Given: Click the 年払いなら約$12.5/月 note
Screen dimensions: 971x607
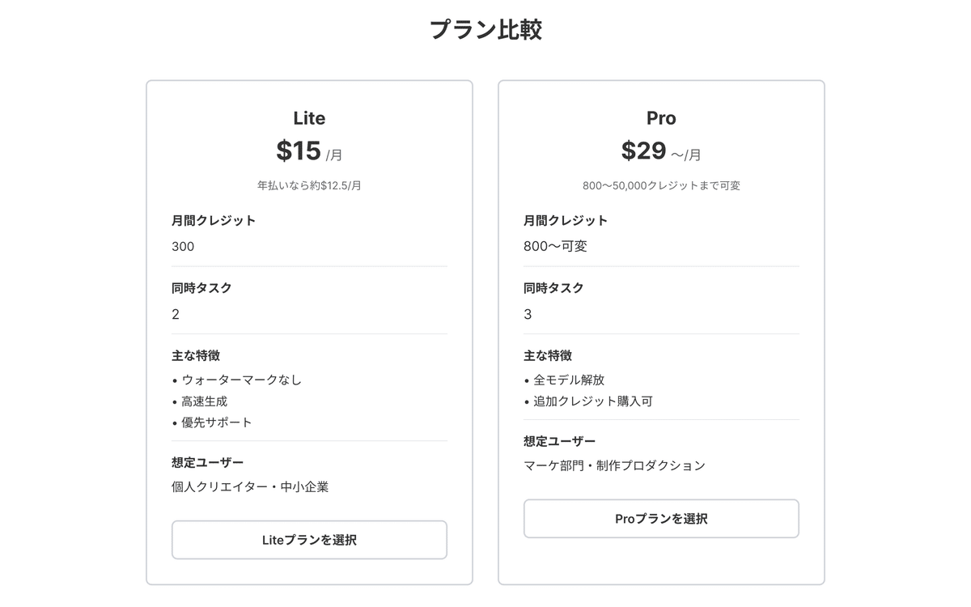Looking at the screenshot, I should click(x=309, y=185).
